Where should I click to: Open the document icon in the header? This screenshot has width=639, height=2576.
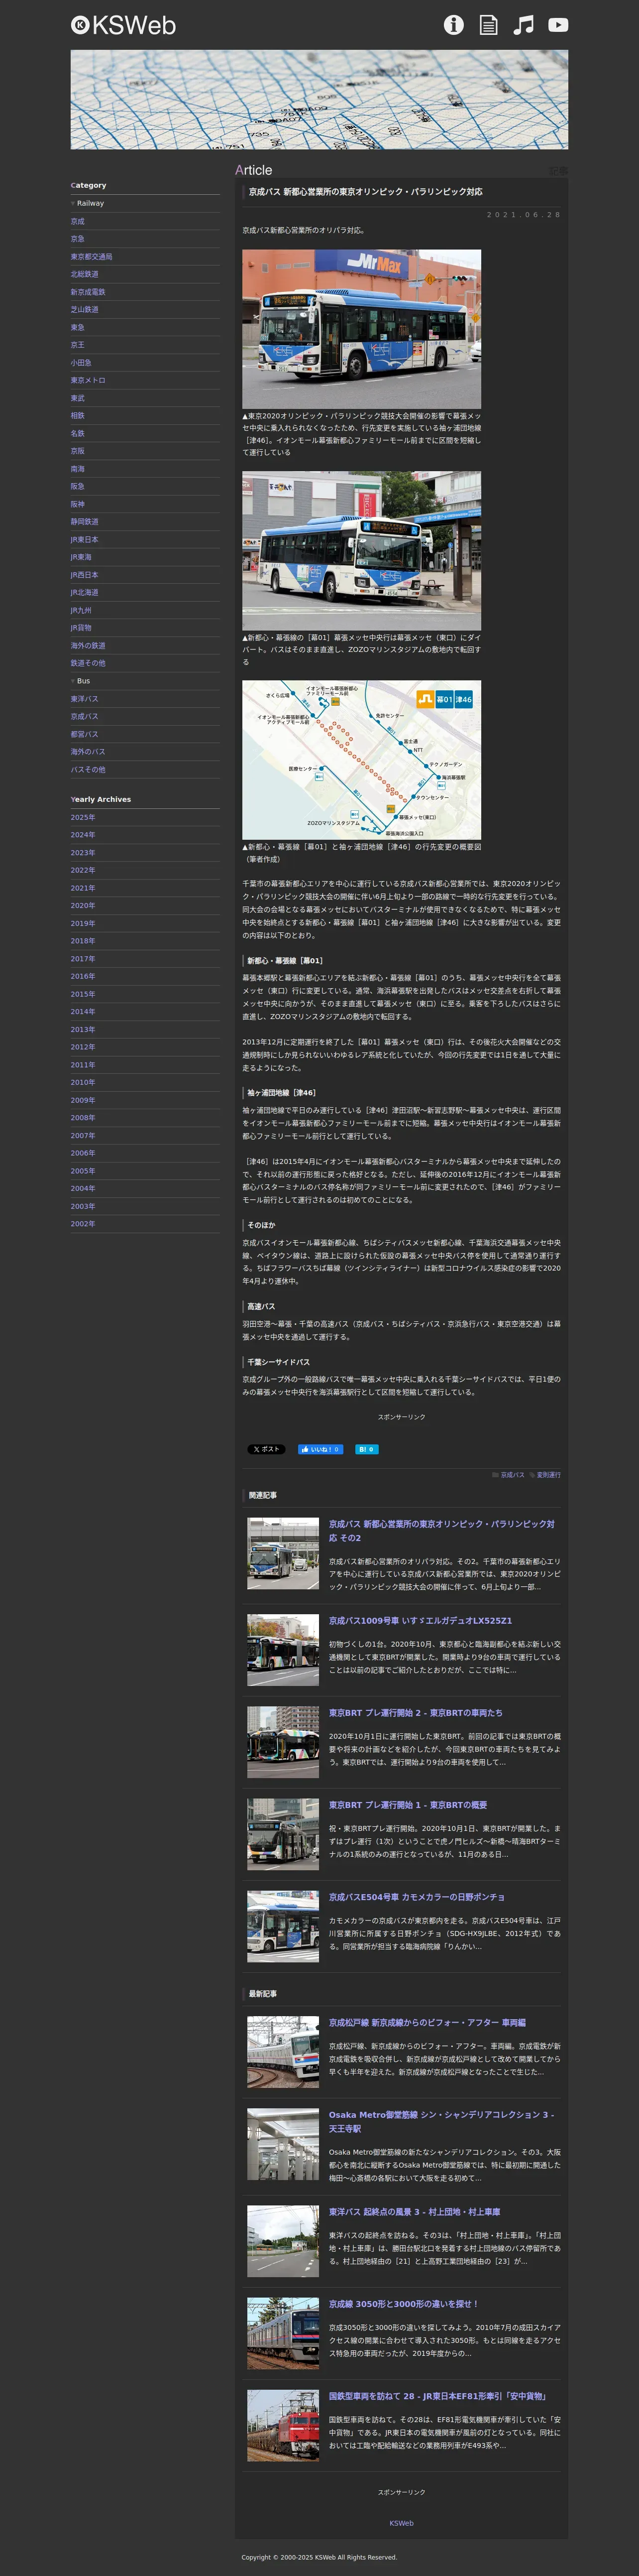pyautogui.click(x=488, y=25)
